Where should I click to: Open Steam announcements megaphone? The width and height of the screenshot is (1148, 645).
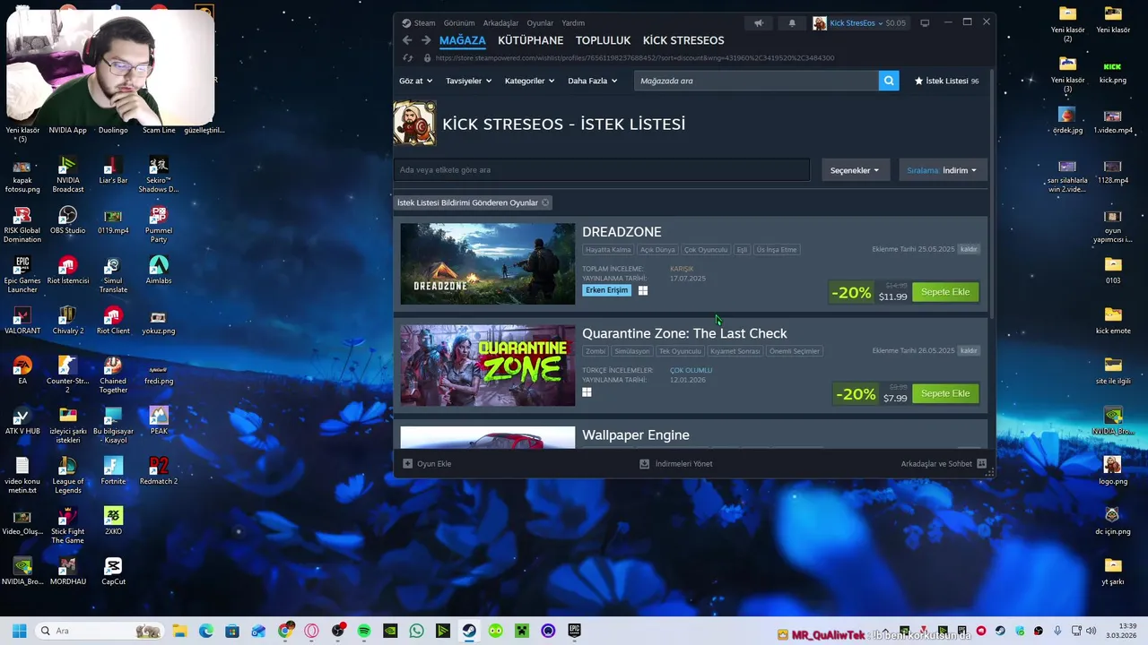point(759,23)
